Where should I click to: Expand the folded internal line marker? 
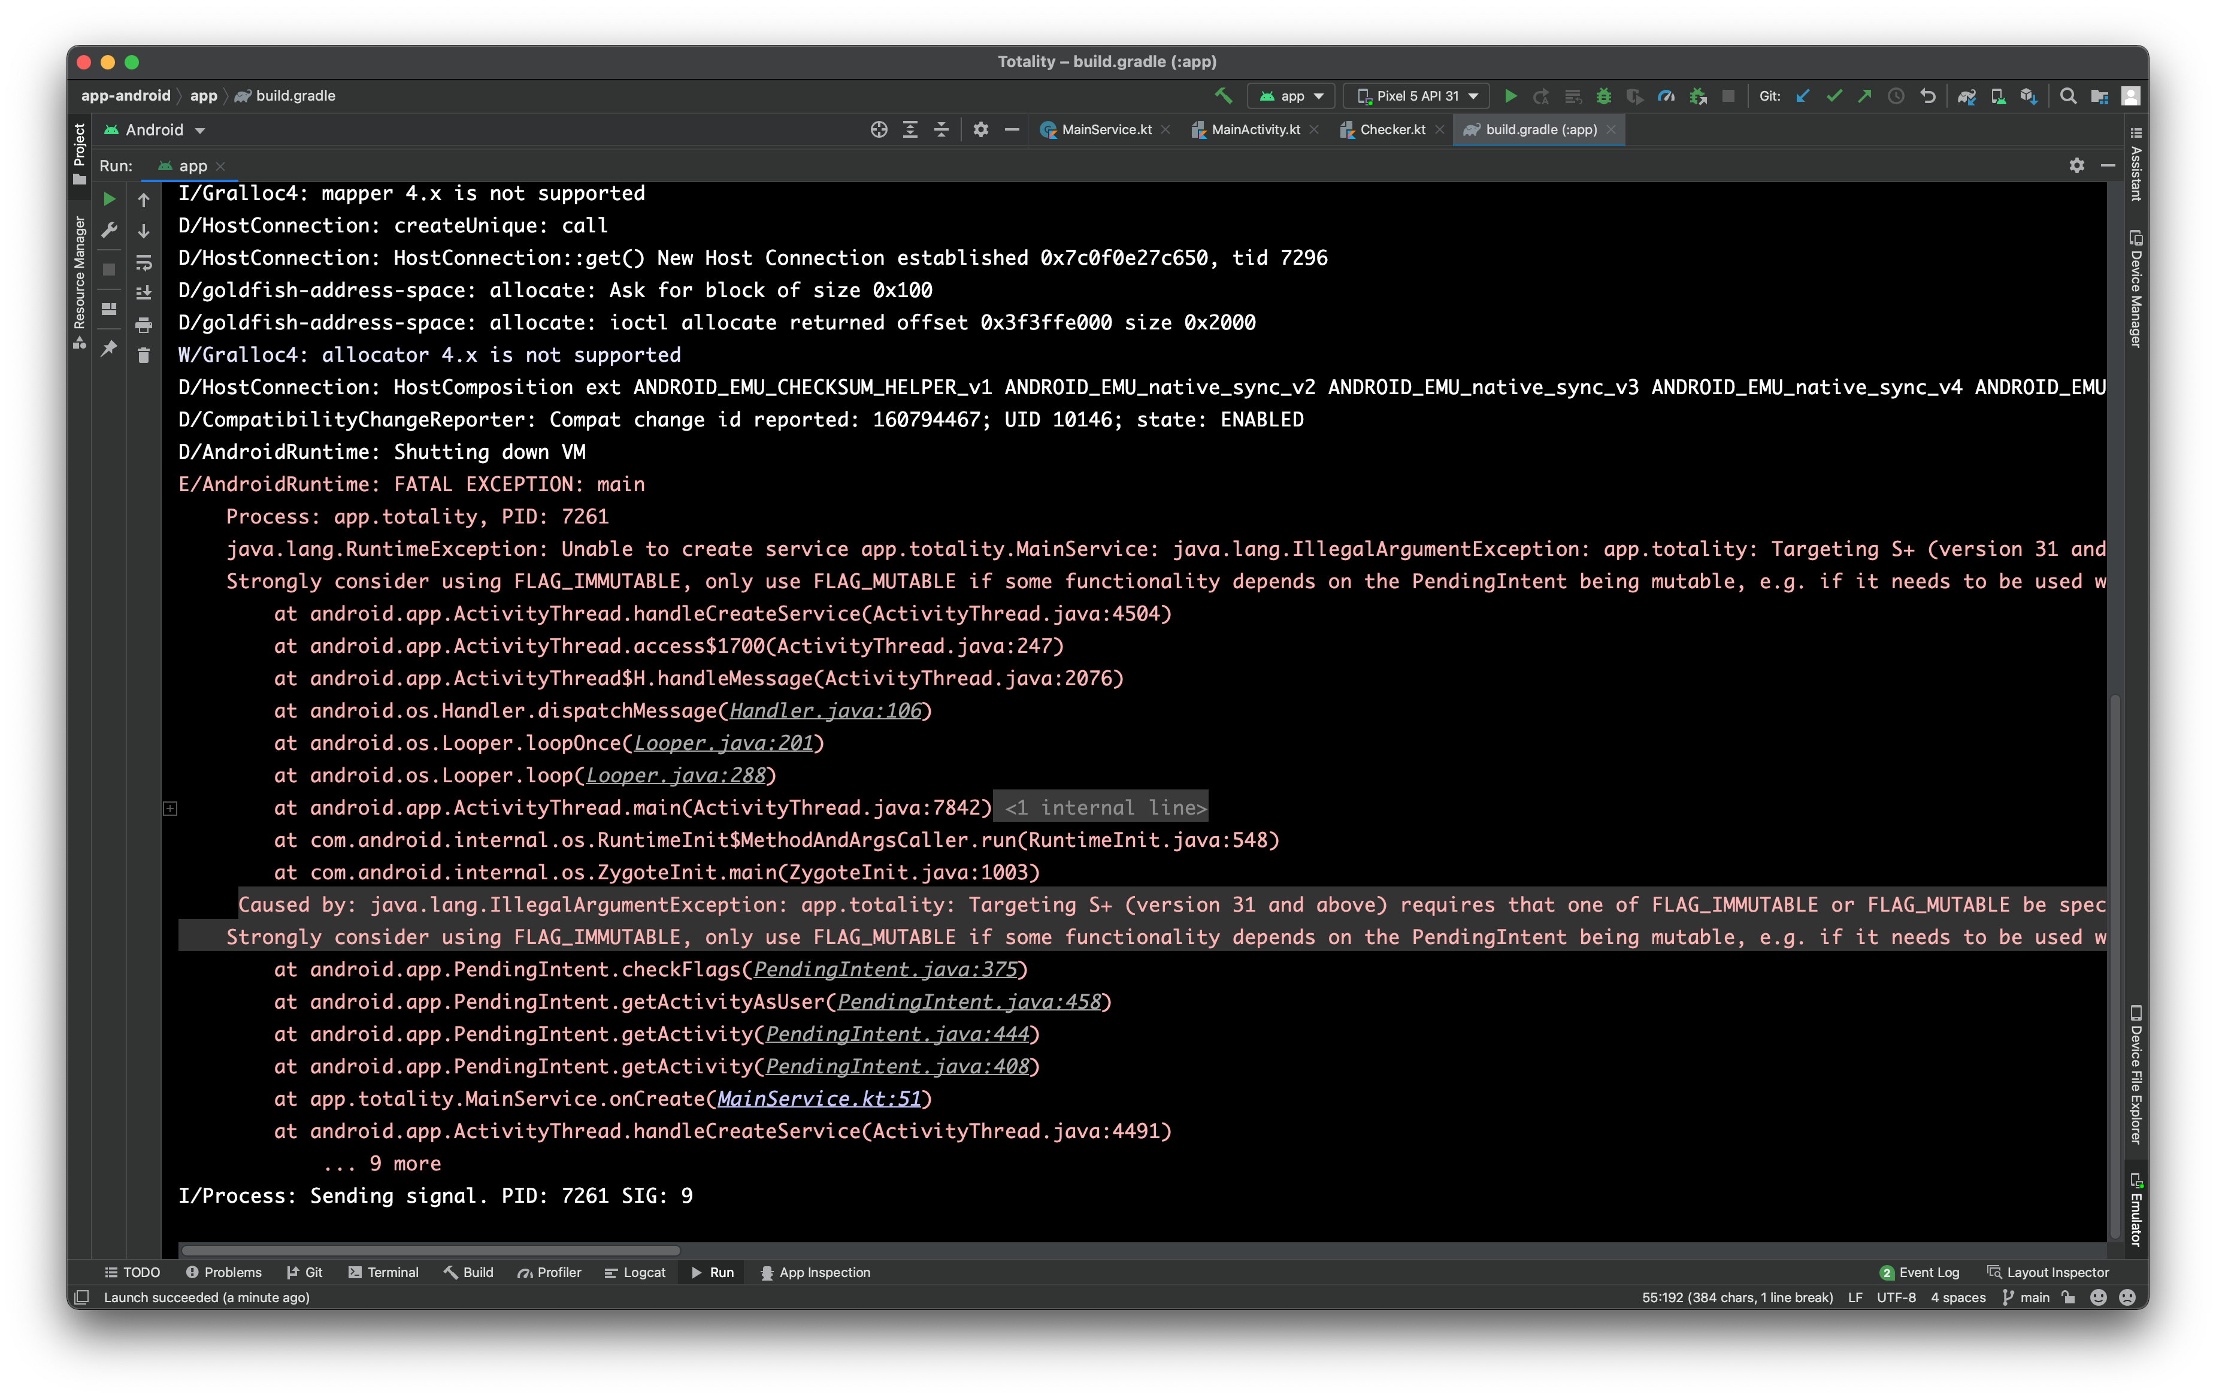click(x=170, y=808)
